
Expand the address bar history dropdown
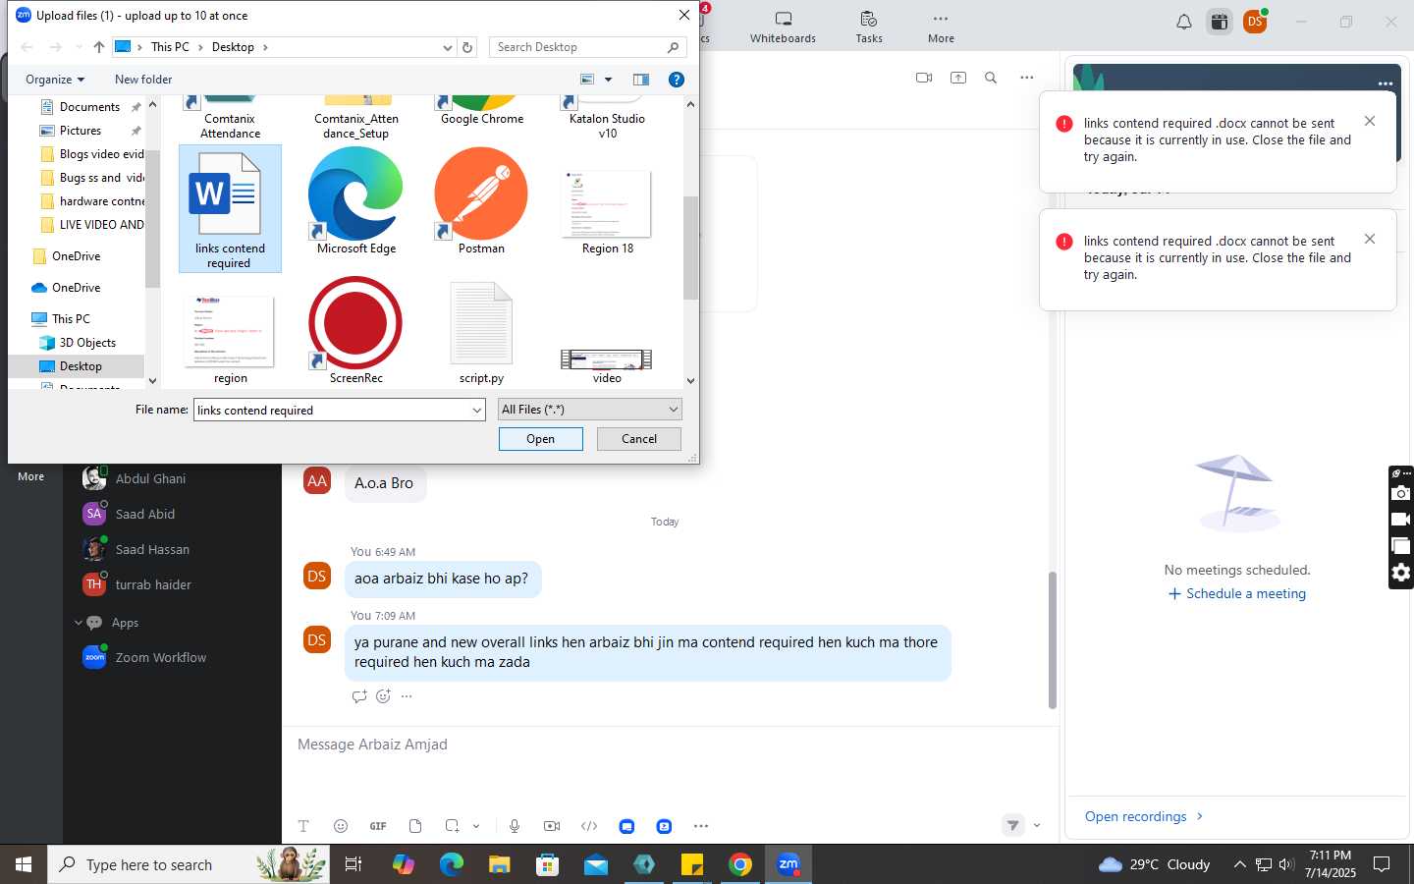pyautogui.click(x=448, y=47)
